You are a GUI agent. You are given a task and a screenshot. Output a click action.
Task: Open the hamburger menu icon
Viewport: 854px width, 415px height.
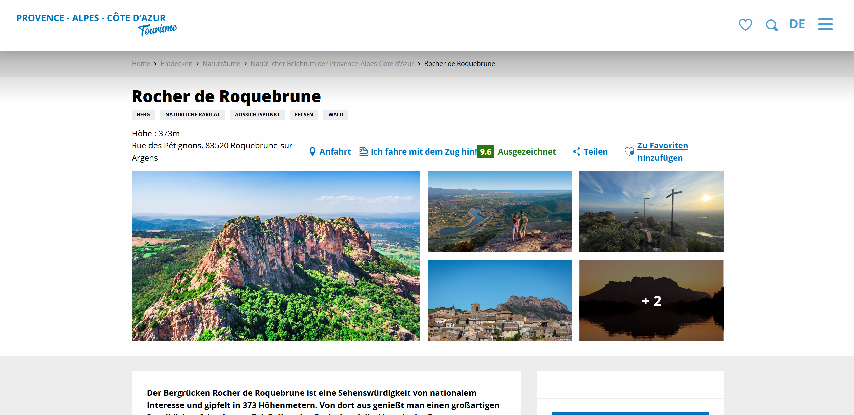pyautogui.click(x=825, y=24)
